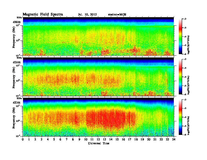Click the dD/dt spectrogram plot

pos(98,77)
